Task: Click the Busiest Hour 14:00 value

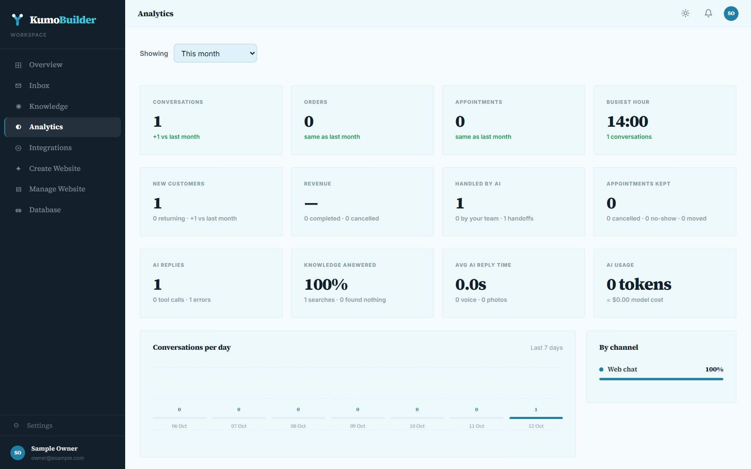Action: coord(627,121)
